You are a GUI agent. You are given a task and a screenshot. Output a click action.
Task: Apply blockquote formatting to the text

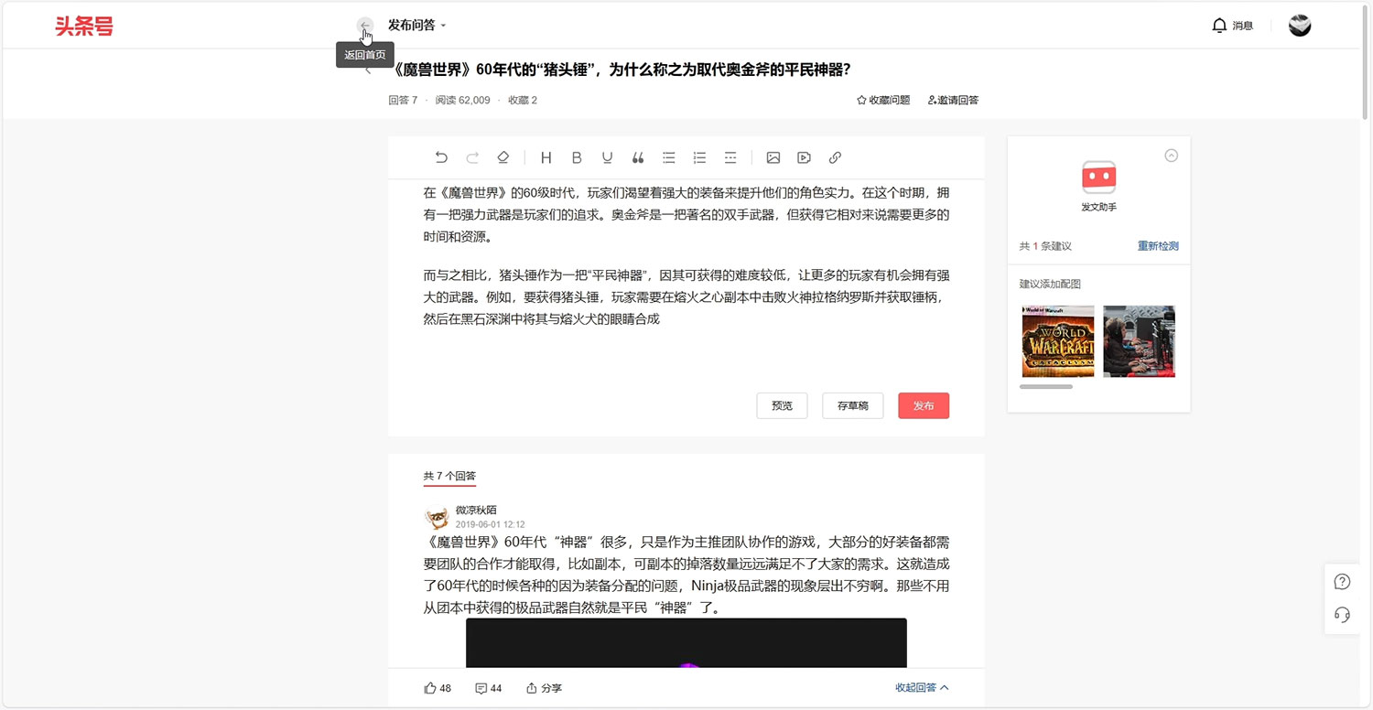(x=638, y=157)
